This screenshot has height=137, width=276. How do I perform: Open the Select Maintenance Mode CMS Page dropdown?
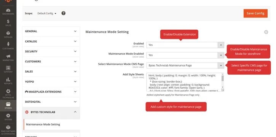[x=185, y=65]
